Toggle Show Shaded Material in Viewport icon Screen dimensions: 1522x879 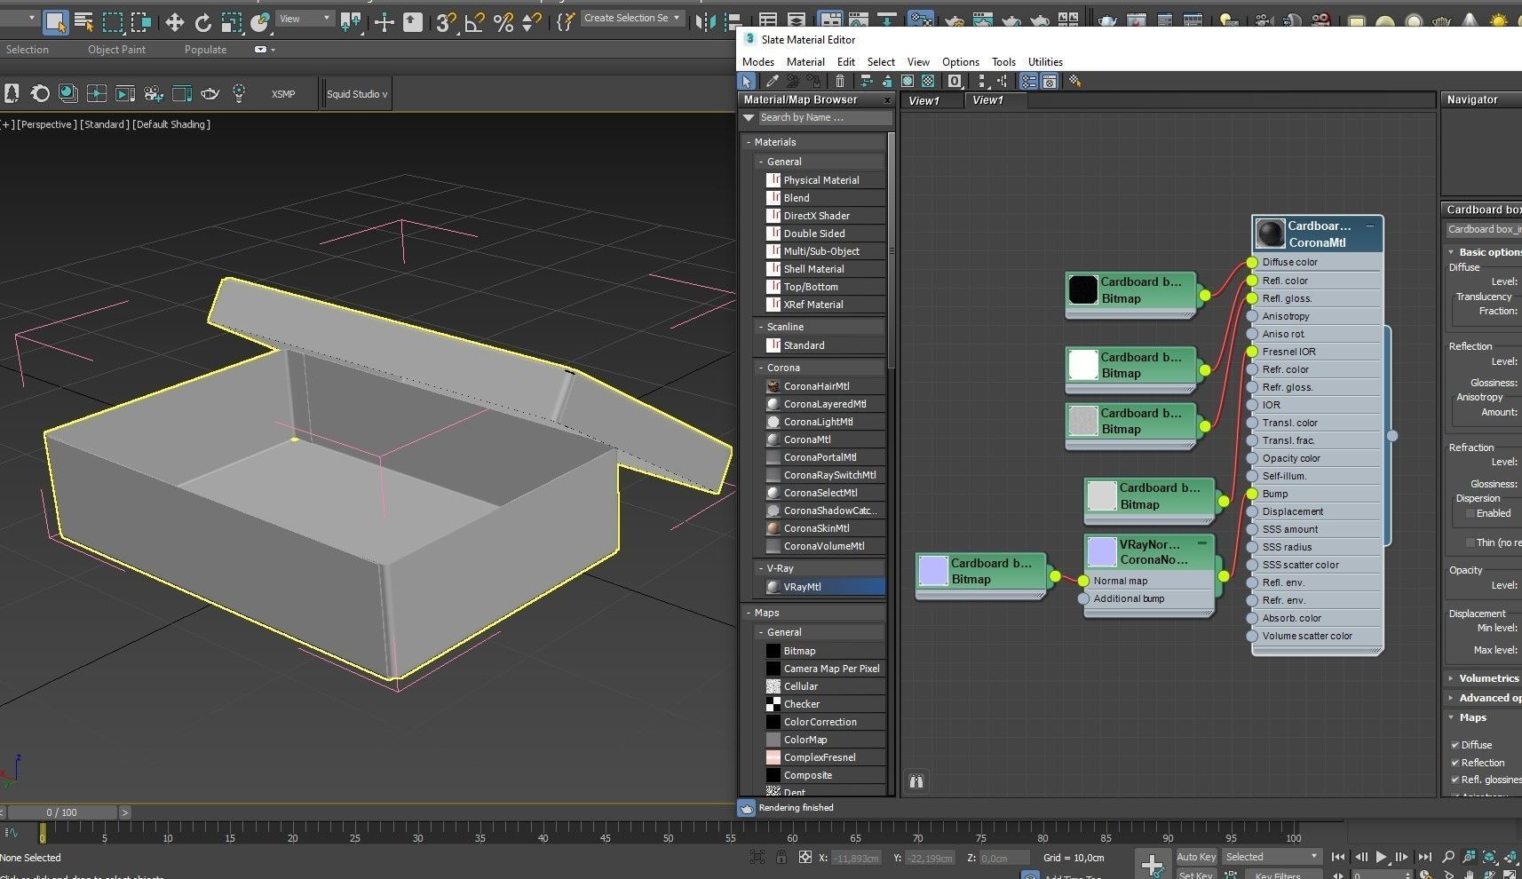[x=908, y=81]
